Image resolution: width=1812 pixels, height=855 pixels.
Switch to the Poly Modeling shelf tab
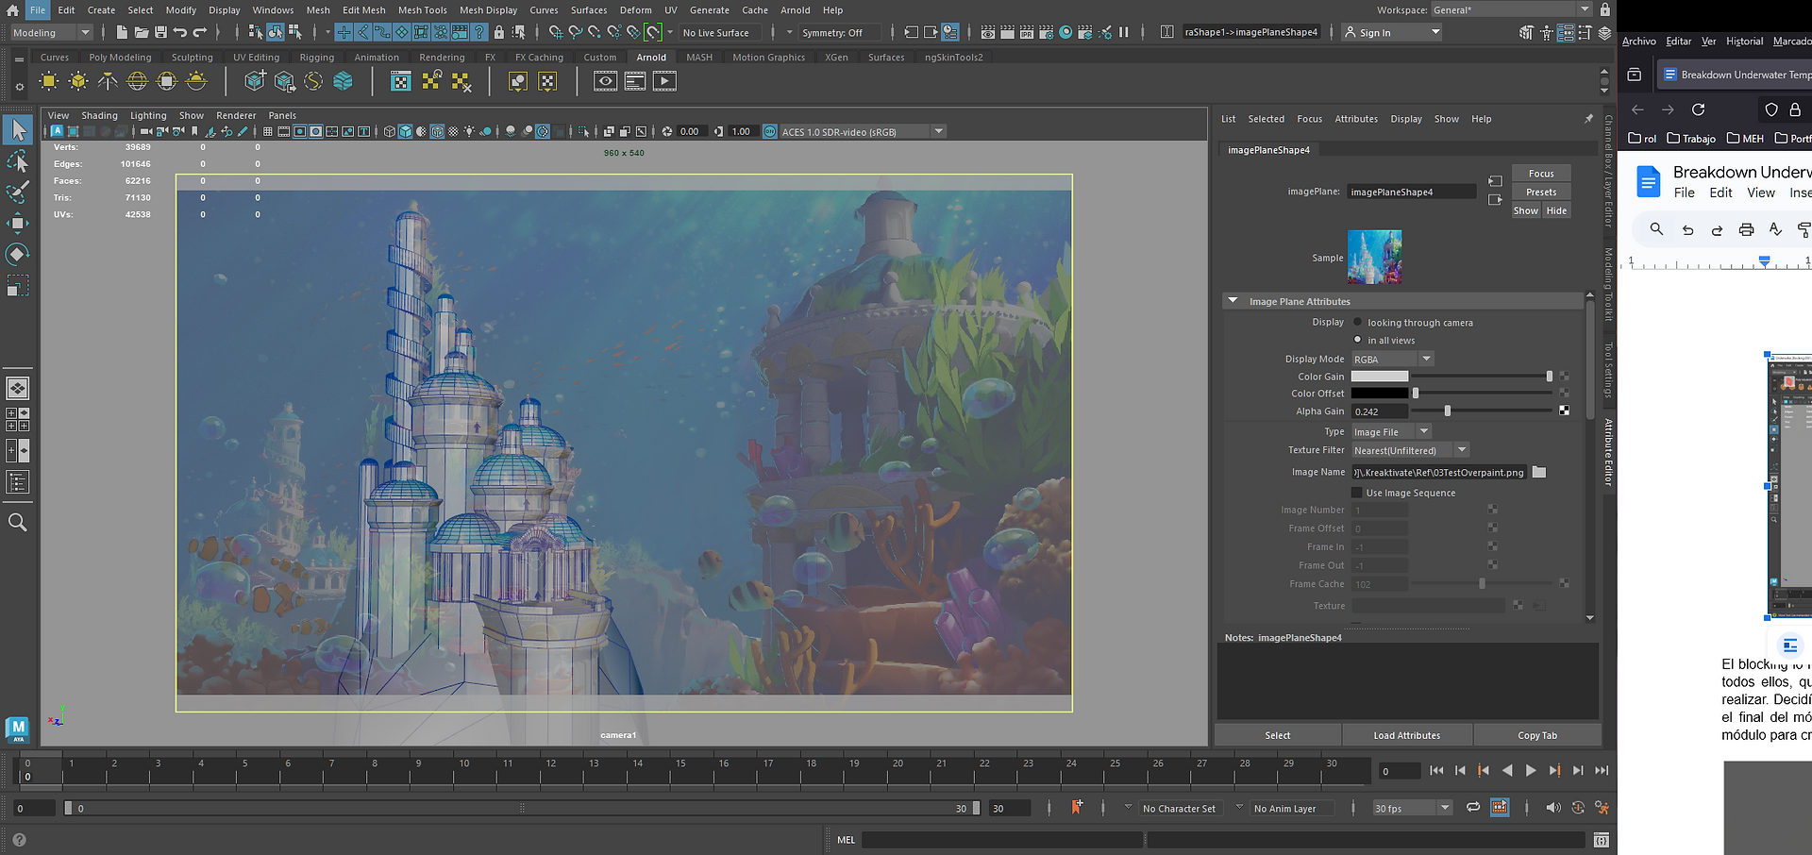point(120,58)
